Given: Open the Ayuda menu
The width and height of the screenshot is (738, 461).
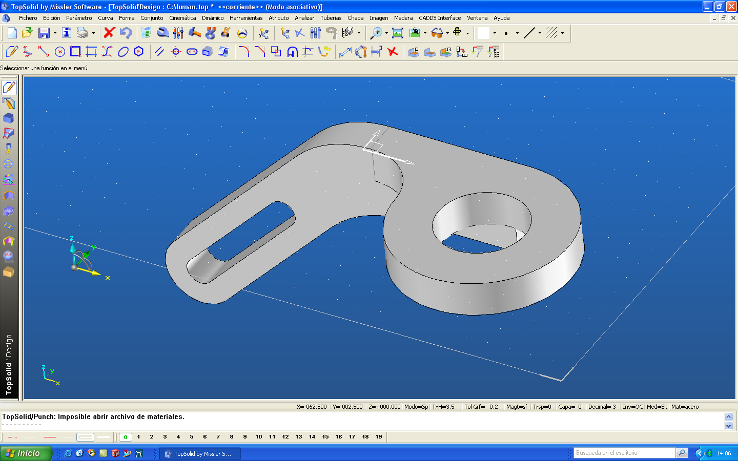Looking at the screenshot, I should [502, 18].
